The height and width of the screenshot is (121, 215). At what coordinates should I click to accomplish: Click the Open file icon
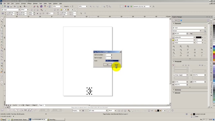(x=5, y=6)
